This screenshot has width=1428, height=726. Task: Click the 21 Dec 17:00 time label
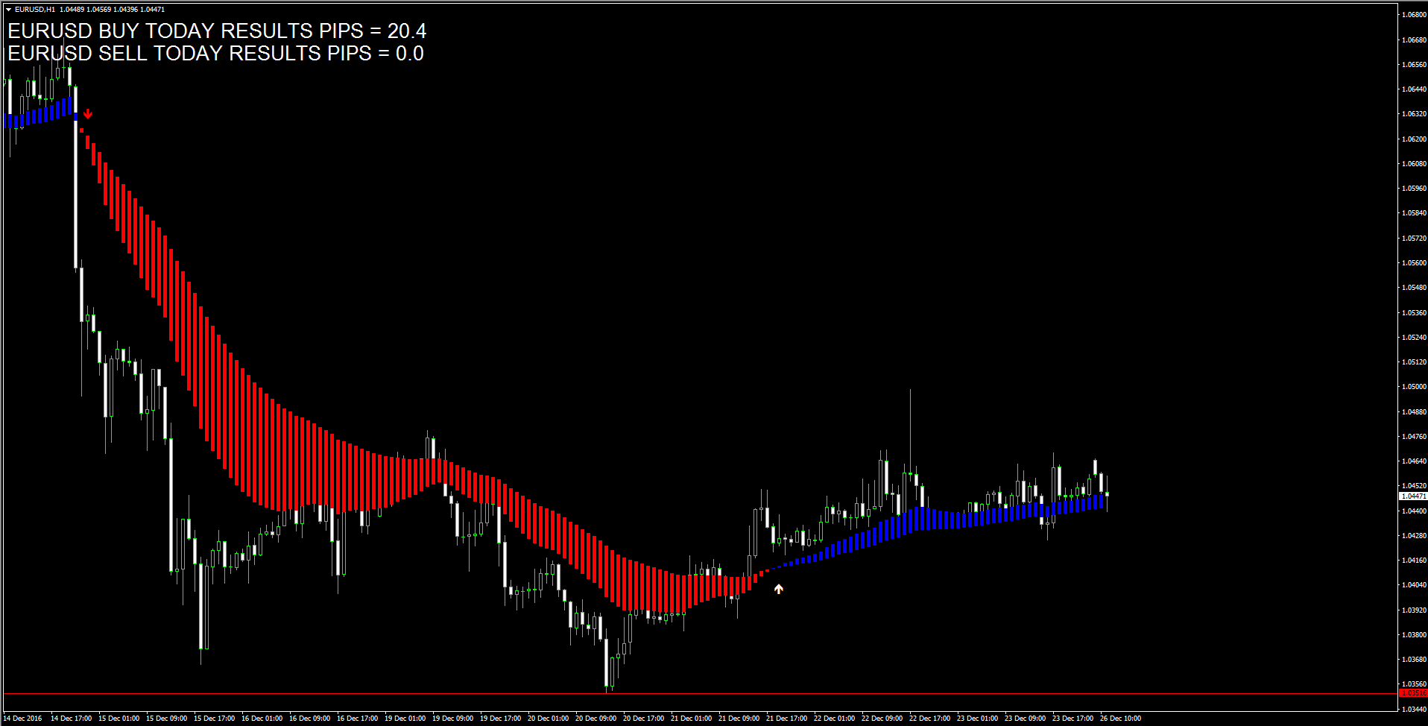[x=786, y=719]
